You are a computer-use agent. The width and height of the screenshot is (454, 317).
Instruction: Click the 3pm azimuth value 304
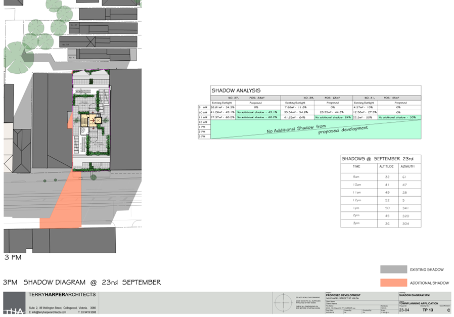pyautogui.click(x=406, y=223)
